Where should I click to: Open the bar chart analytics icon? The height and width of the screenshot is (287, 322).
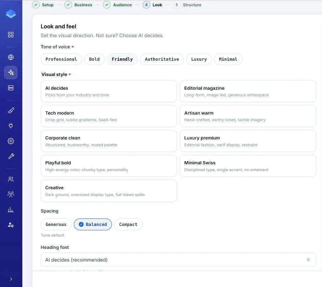click(x=11, y=210)
